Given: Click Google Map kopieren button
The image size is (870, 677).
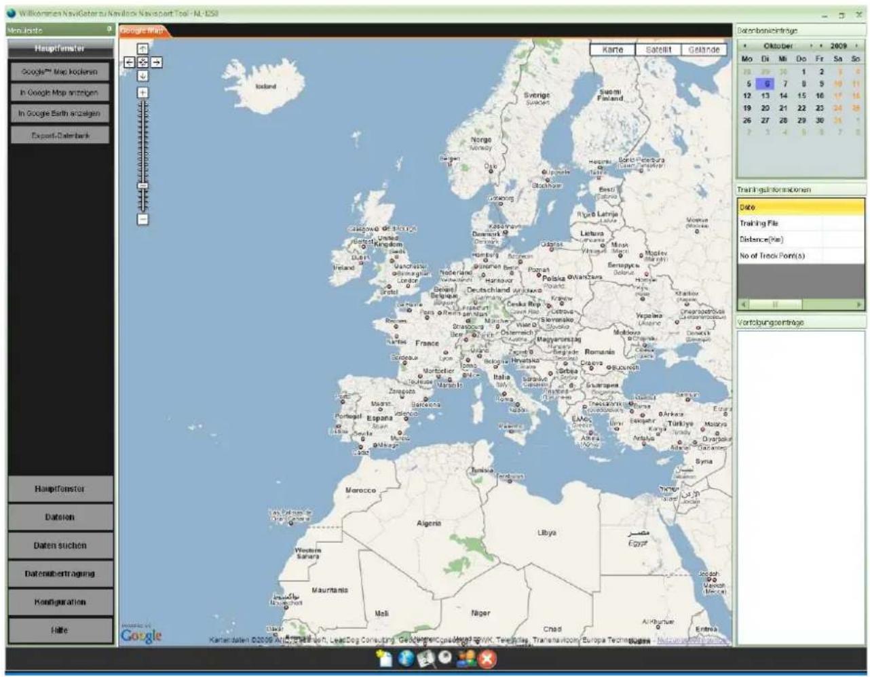Looking at the screenshot, I should [x=60, y=71].
